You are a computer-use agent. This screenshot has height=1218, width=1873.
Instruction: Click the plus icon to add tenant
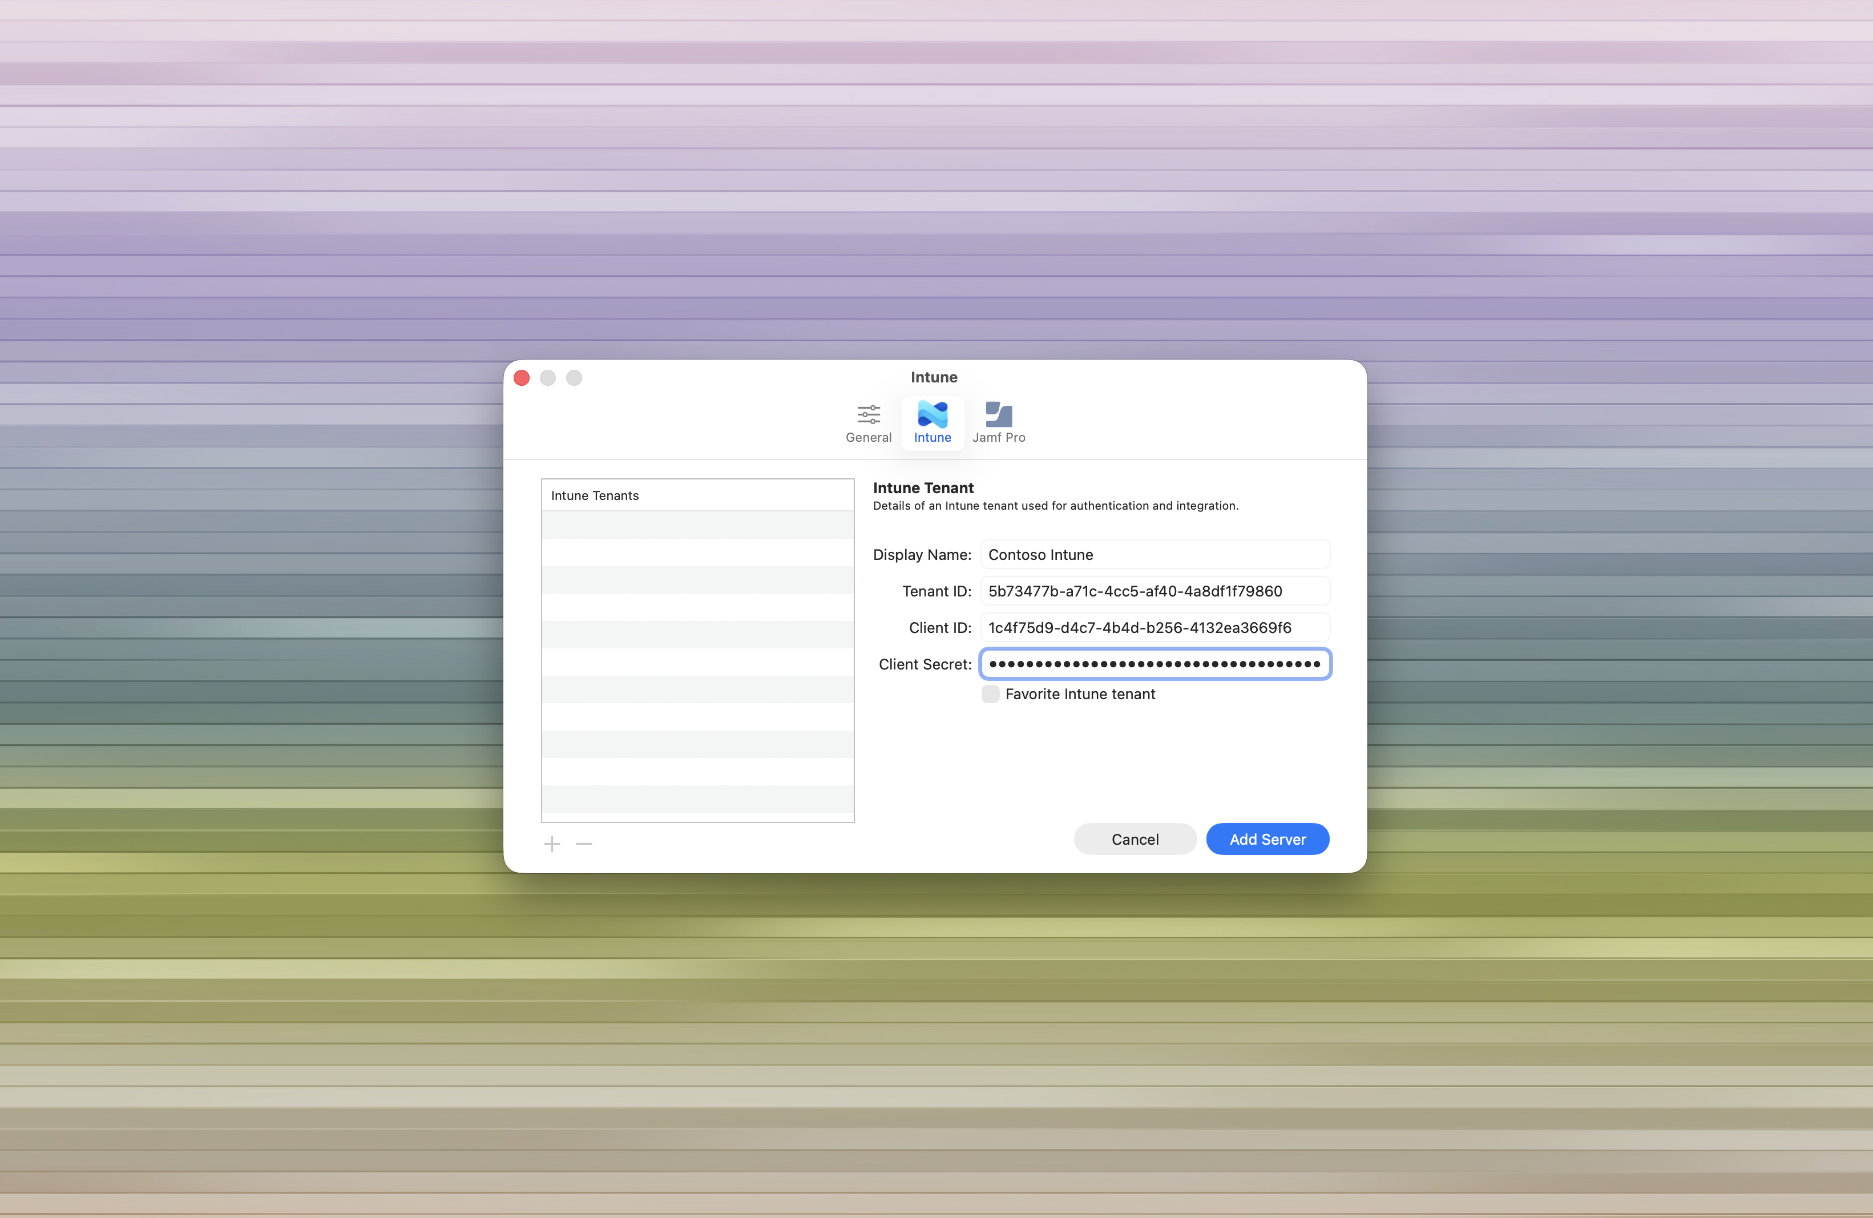tap(552, 844)
